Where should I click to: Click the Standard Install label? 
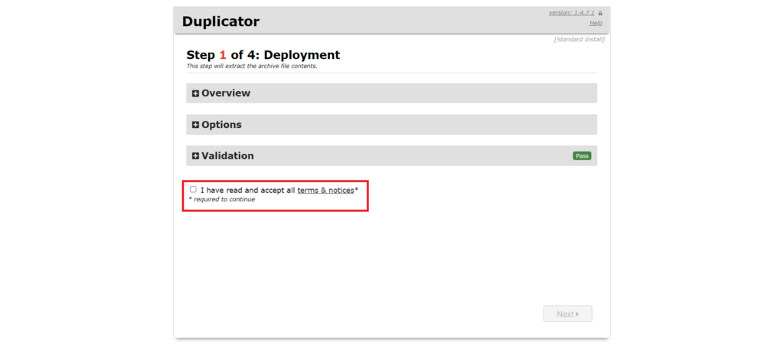pos(579,40)
